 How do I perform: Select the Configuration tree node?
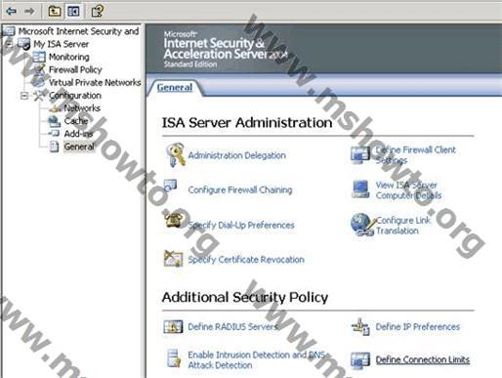75,96
